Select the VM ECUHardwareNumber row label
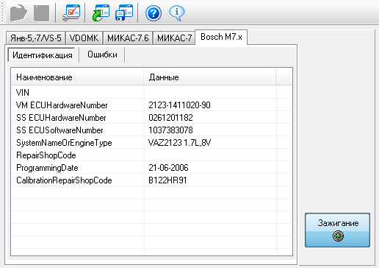This screenshot has width=379, height=268. 62,105
